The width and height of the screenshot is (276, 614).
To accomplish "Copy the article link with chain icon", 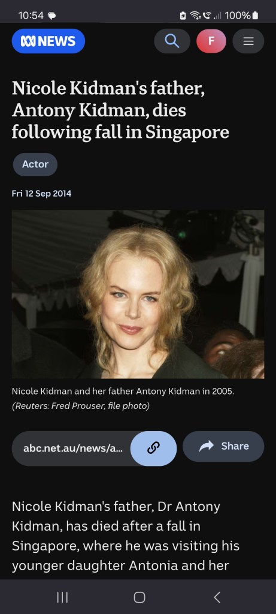I will (x=153, y=449).
